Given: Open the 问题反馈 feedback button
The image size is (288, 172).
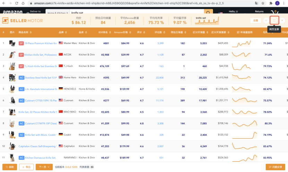Looking at the screenshot, I should tap(275, 167).
